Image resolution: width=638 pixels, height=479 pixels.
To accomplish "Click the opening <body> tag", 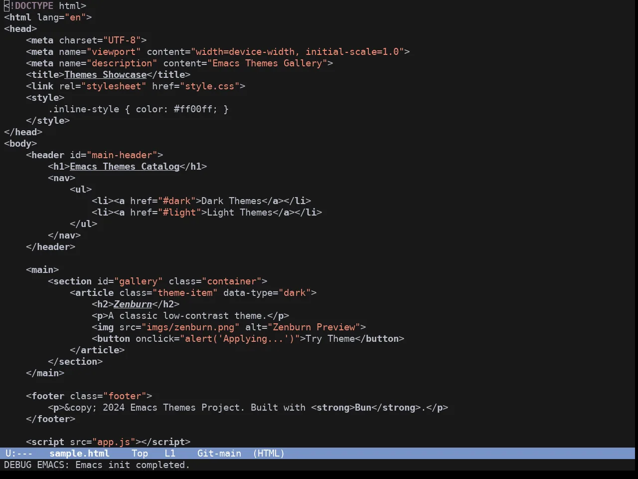I will coord(20,144).
